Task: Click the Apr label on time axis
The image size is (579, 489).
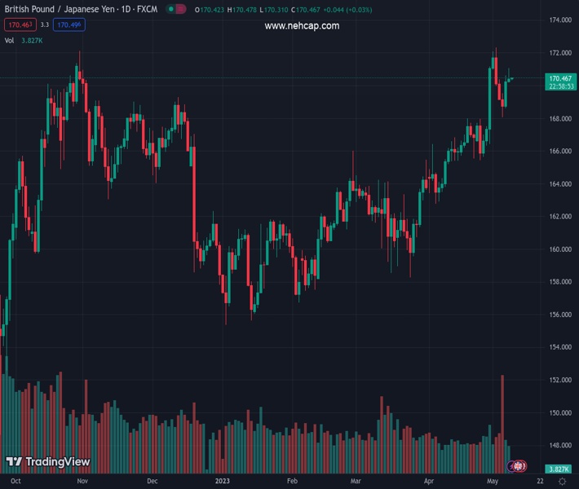Action: pyautogui.click(x=430, y=482)
